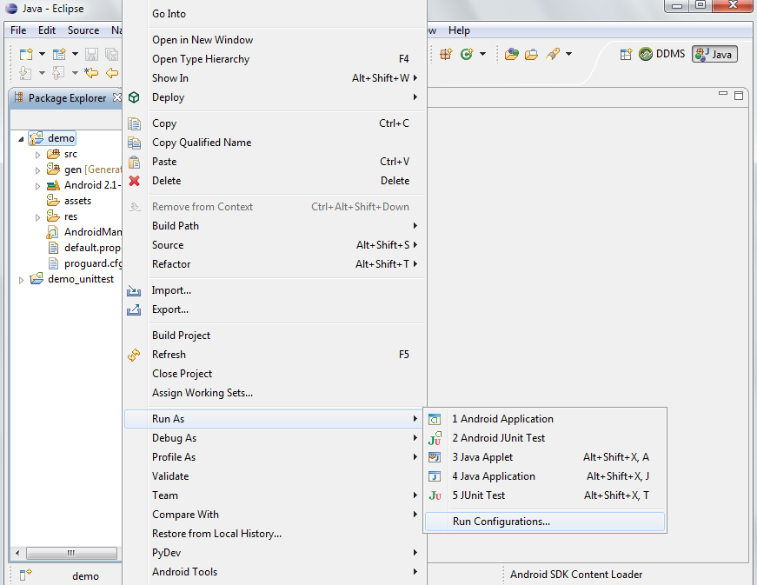Screen dimensions: 757x585
Task: Switch to the DDMS perspective
Action: (662, 54)
